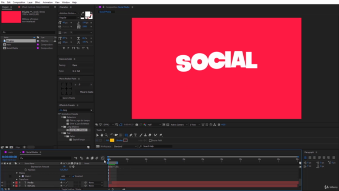The height and width of the screenshot is (191, 339).
Task: Open the Active Camera dropdown
Action: click(x=179, y=125)
